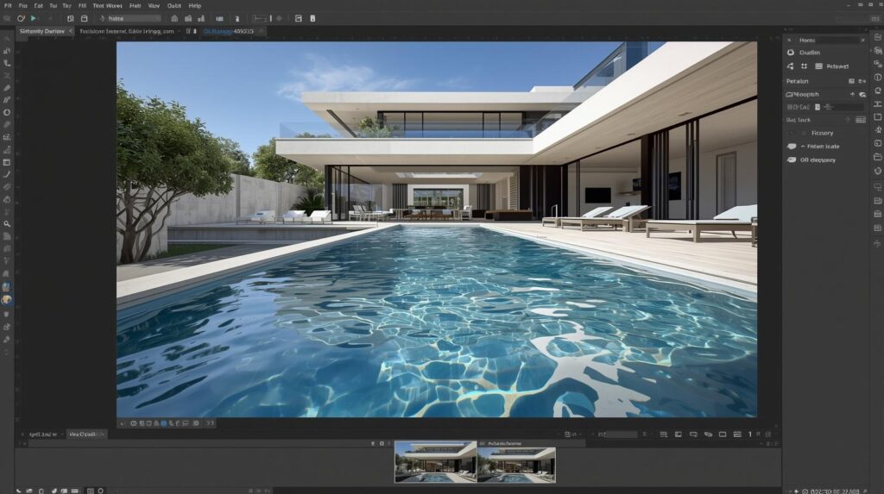Switch to the Sistently Darion tab
Viewport: 884px width, 494px height.
[x=42, y=31]
